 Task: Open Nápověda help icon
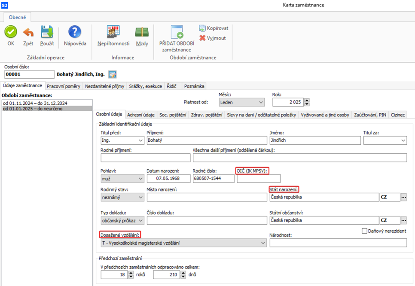coord(75,32)
